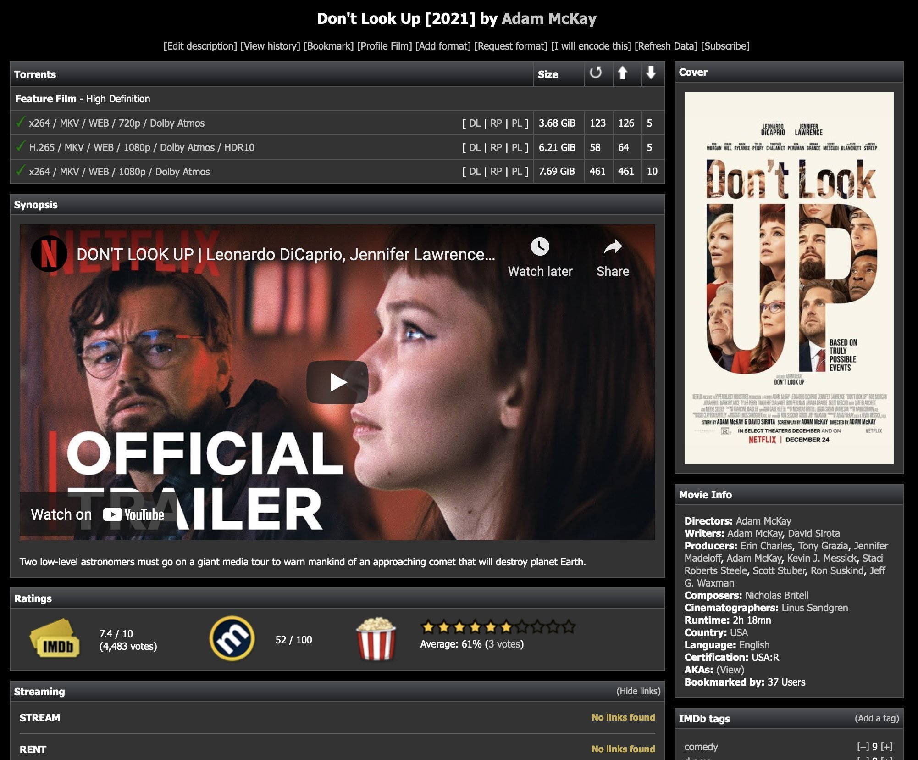
Task: Click Refresh Data link
Action: (x=666, y=46)
